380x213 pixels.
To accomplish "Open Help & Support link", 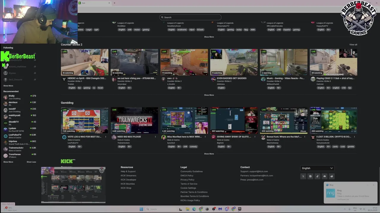I will [128, 172].
